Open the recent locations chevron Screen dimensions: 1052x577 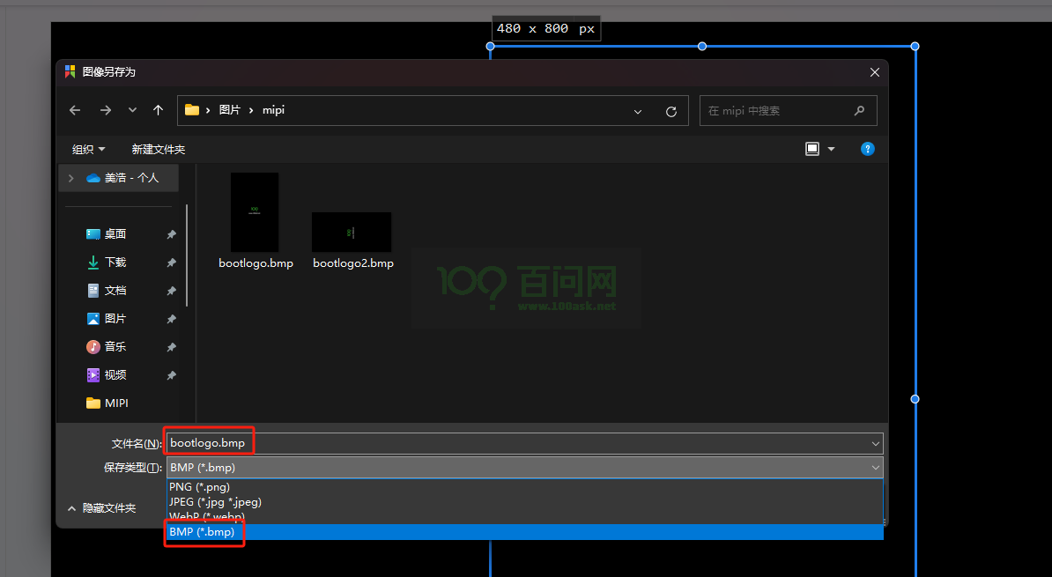[x=132, y=110]
